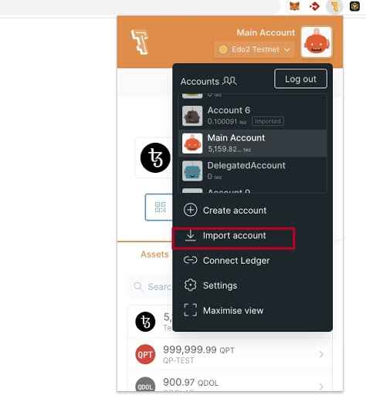Click the Temple logo in orange header
Viewport: 366px width, 395px height.
coord(140,42)
